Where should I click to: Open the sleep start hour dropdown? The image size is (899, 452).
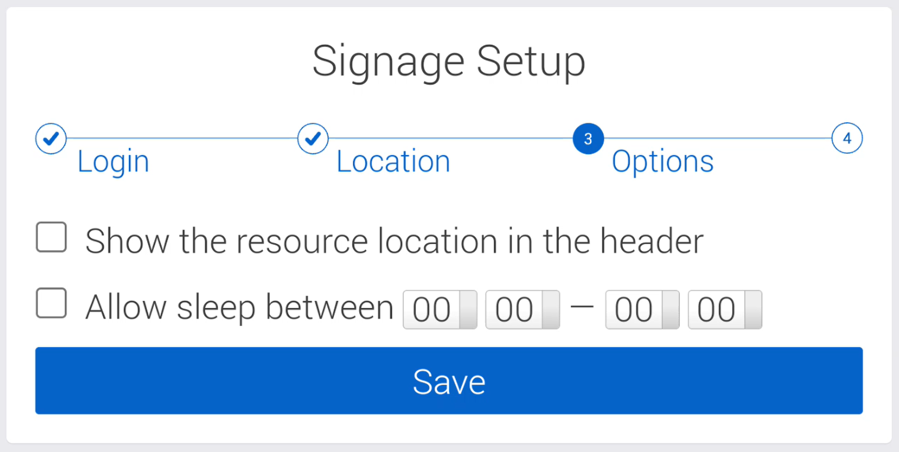[440, 310]
